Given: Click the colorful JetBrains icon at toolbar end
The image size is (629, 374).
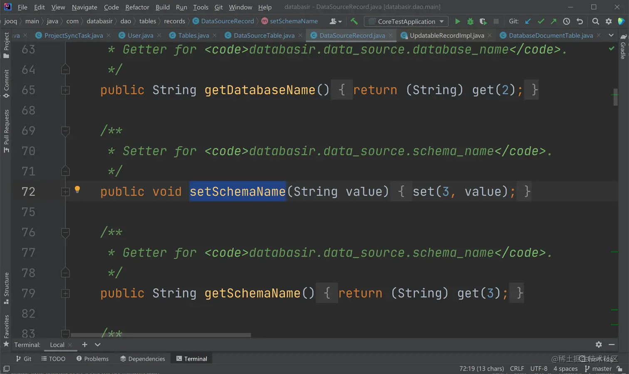Looking at the screenshot, I should point(622,21).
